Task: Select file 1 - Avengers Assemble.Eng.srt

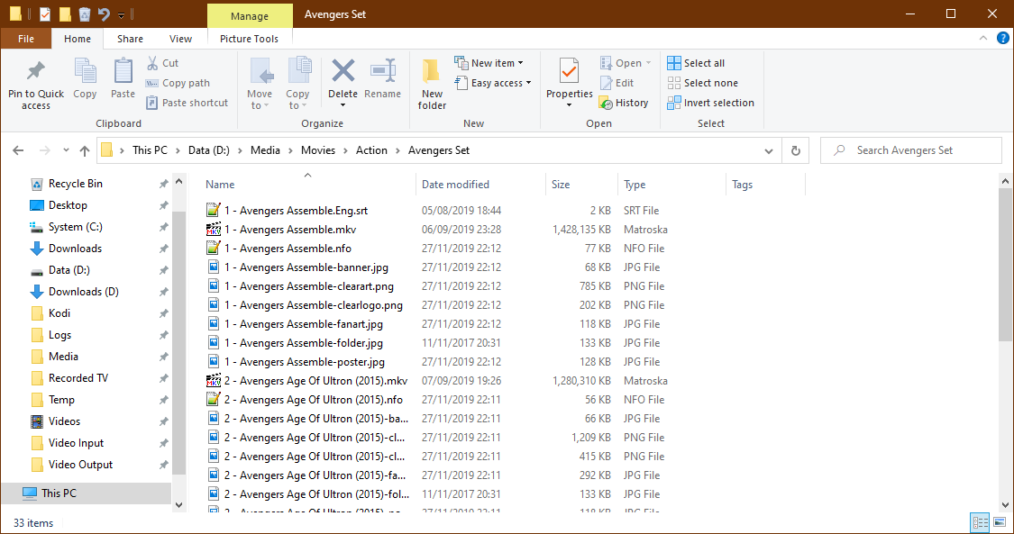Action: (297, 211)
